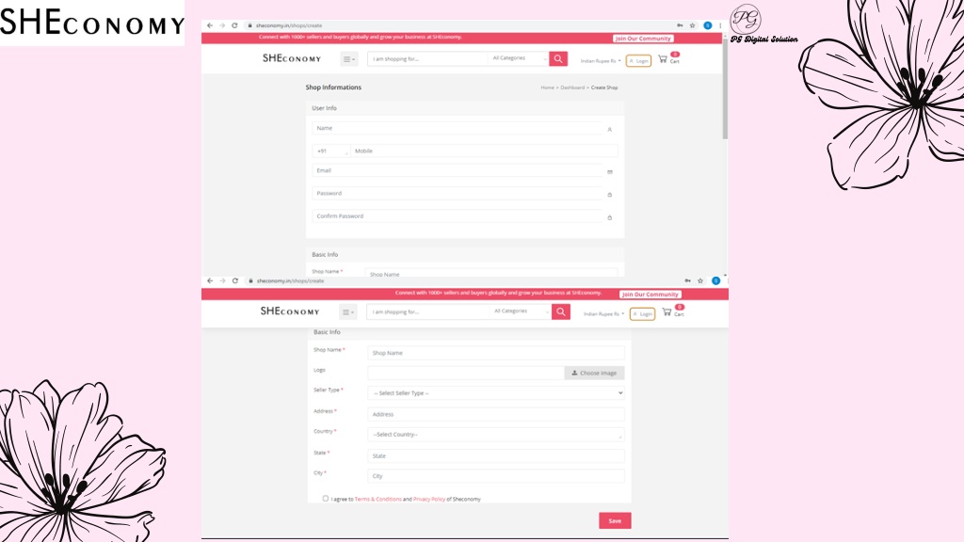Open password key icon in upper browser
Viewport: 964px width, 542px height.
pos(680,25)
